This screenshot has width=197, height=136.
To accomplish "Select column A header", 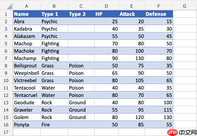I will click(27, 6).
